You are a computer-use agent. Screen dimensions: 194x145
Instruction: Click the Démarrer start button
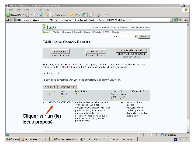click(x=13, y=139)
